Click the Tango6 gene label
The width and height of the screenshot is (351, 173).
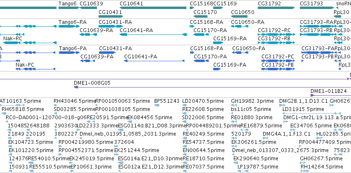pos(68,4)
